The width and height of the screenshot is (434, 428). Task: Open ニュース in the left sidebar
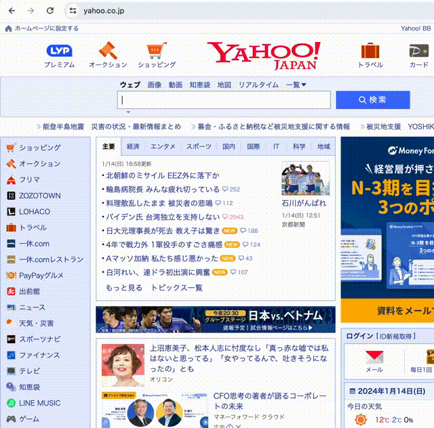[x=32, y=307]
